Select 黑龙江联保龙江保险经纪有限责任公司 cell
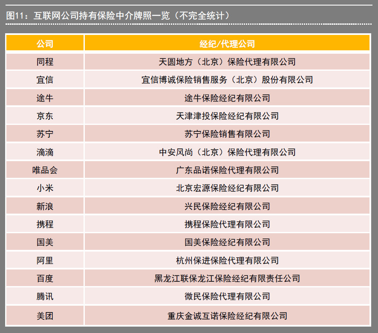Image resolution: width=378 pixels, height=333 pixels. point(227,278)
